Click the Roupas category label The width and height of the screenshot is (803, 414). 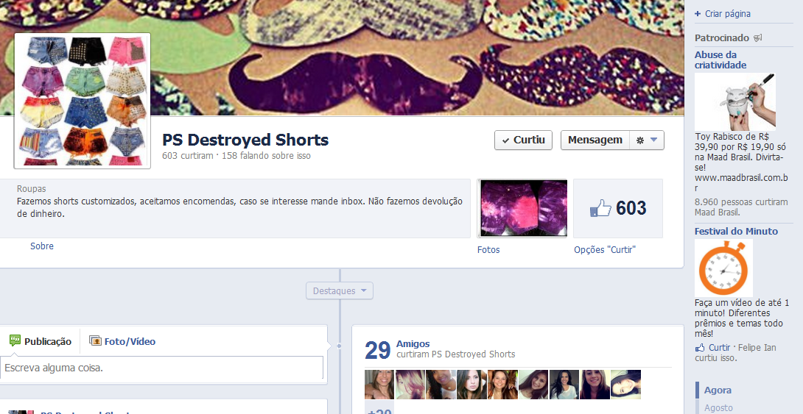click(x=31, y=188)
